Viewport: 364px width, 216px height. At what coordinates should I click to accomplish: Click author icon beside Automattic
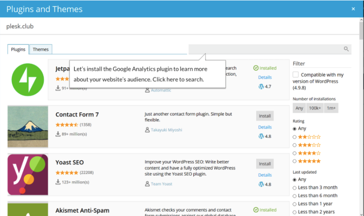point(147,90)
